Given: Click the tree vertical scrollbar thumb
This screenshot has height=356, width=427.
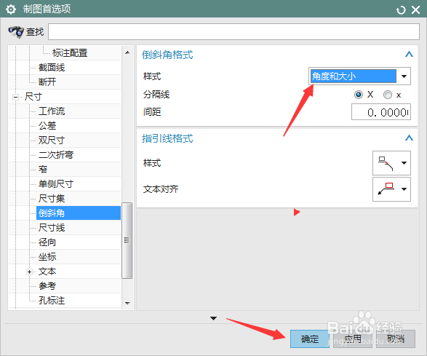Looking at the screenshot, I should (127, 240).
